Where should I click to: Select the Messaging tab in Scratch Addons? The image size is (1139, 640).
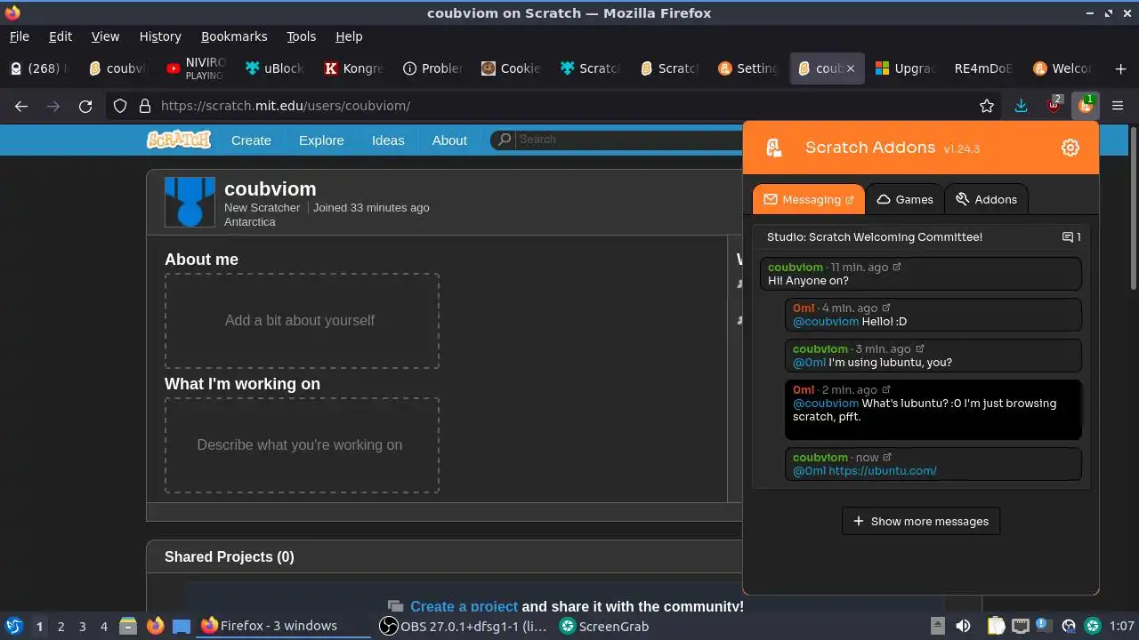coord(808,200)
